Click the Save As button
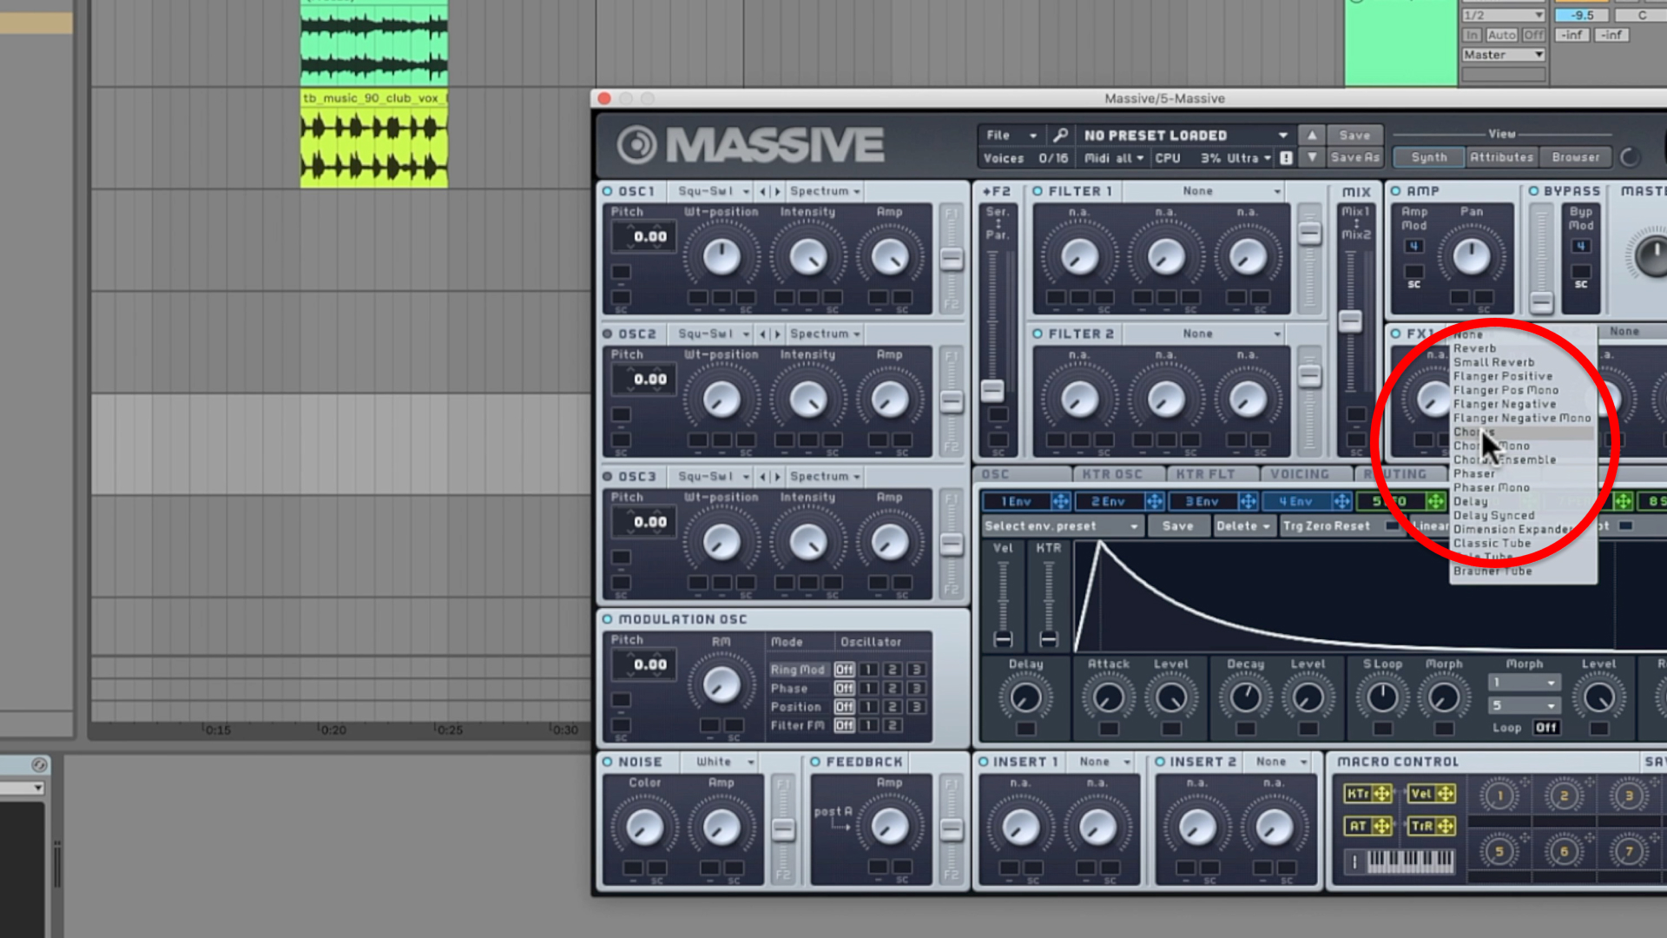Image resolution: width=1667 pixels, height=938 pixels. tap(1354, 158)
